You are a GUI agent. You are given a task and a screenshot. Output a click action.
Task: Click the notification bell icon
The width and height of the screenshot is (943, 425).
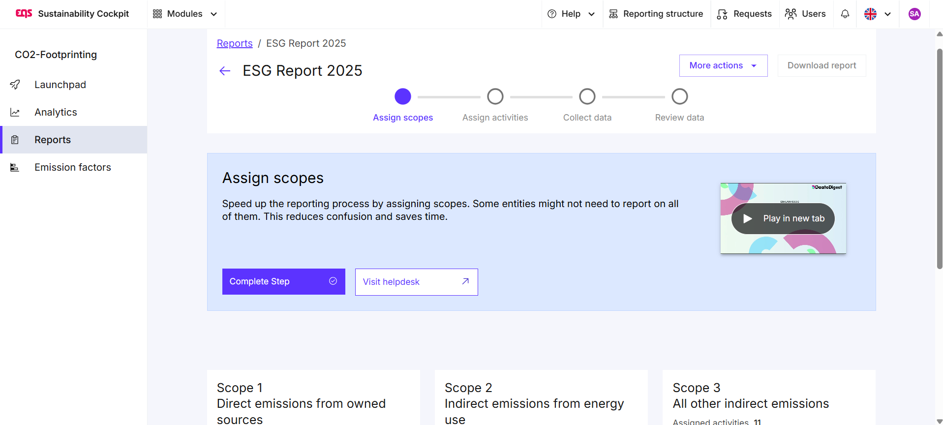[845, 14]
